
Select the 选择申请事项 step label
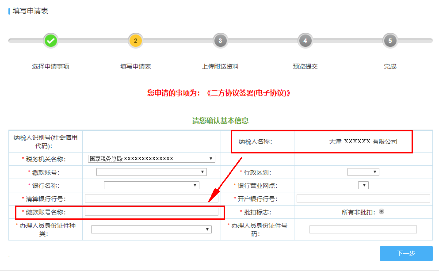(51, 65)
